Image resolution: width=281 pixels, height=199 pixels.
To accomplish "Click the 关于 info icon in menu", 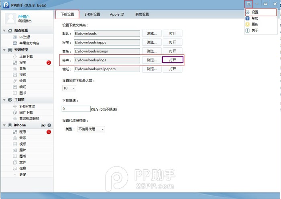I will coord(248,30).
